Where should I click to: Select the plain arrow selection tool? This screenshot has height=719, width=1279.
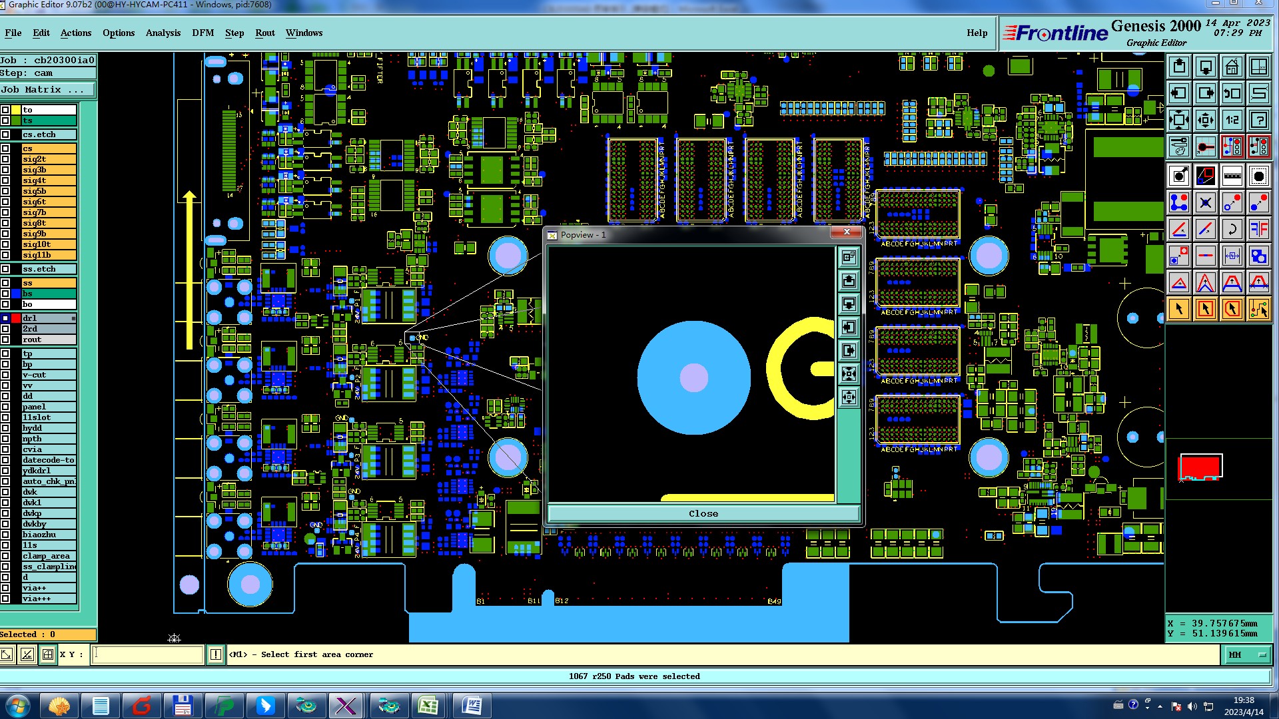tap(1178, 309)
